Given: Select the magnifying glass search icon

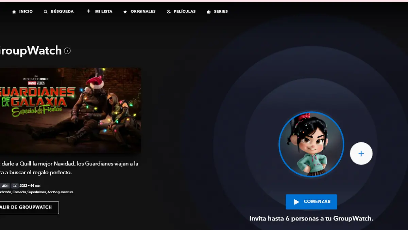Looking at the screenshot, I should click(46, 11).
